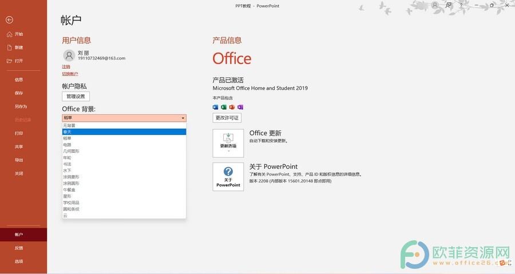Click the Microsoft Office Home and Student 2019 text

pyautogui.click(x=260, y=88)
